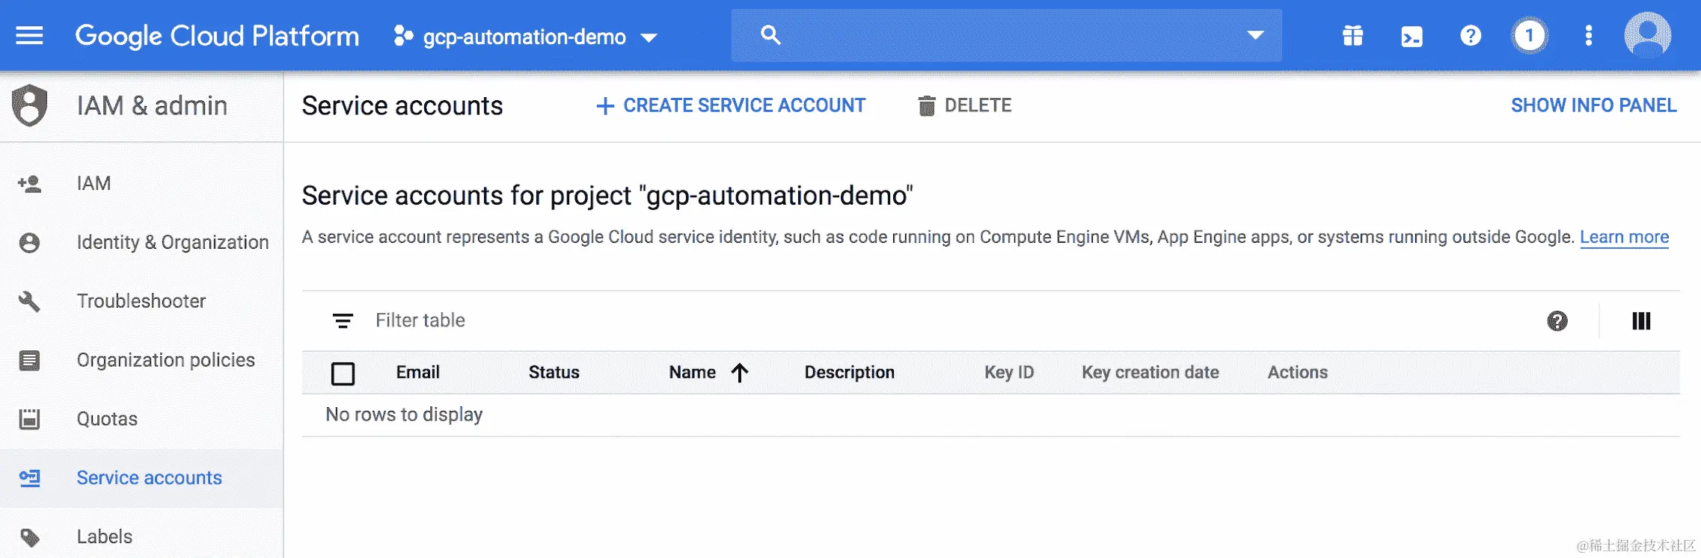Open Identity & Organization page

point(142,242)
